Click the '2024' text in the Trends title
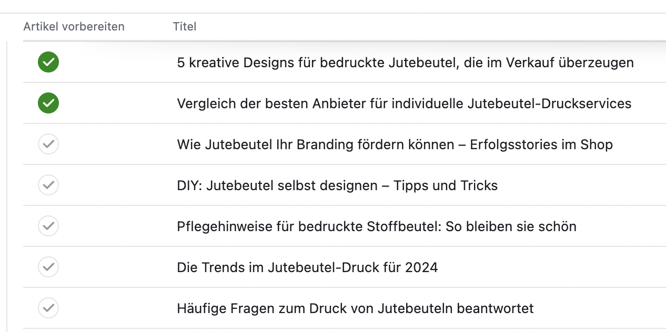 pos(421,267)
